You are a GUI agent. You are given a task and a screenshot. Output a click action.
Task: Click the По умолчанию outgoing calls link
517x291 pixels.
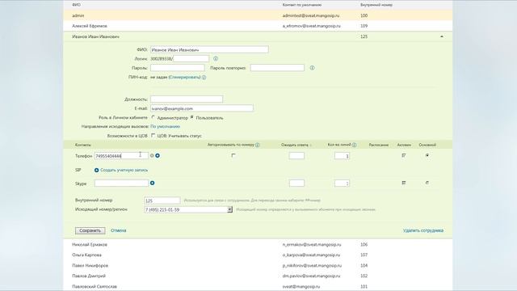coord(165,126)
